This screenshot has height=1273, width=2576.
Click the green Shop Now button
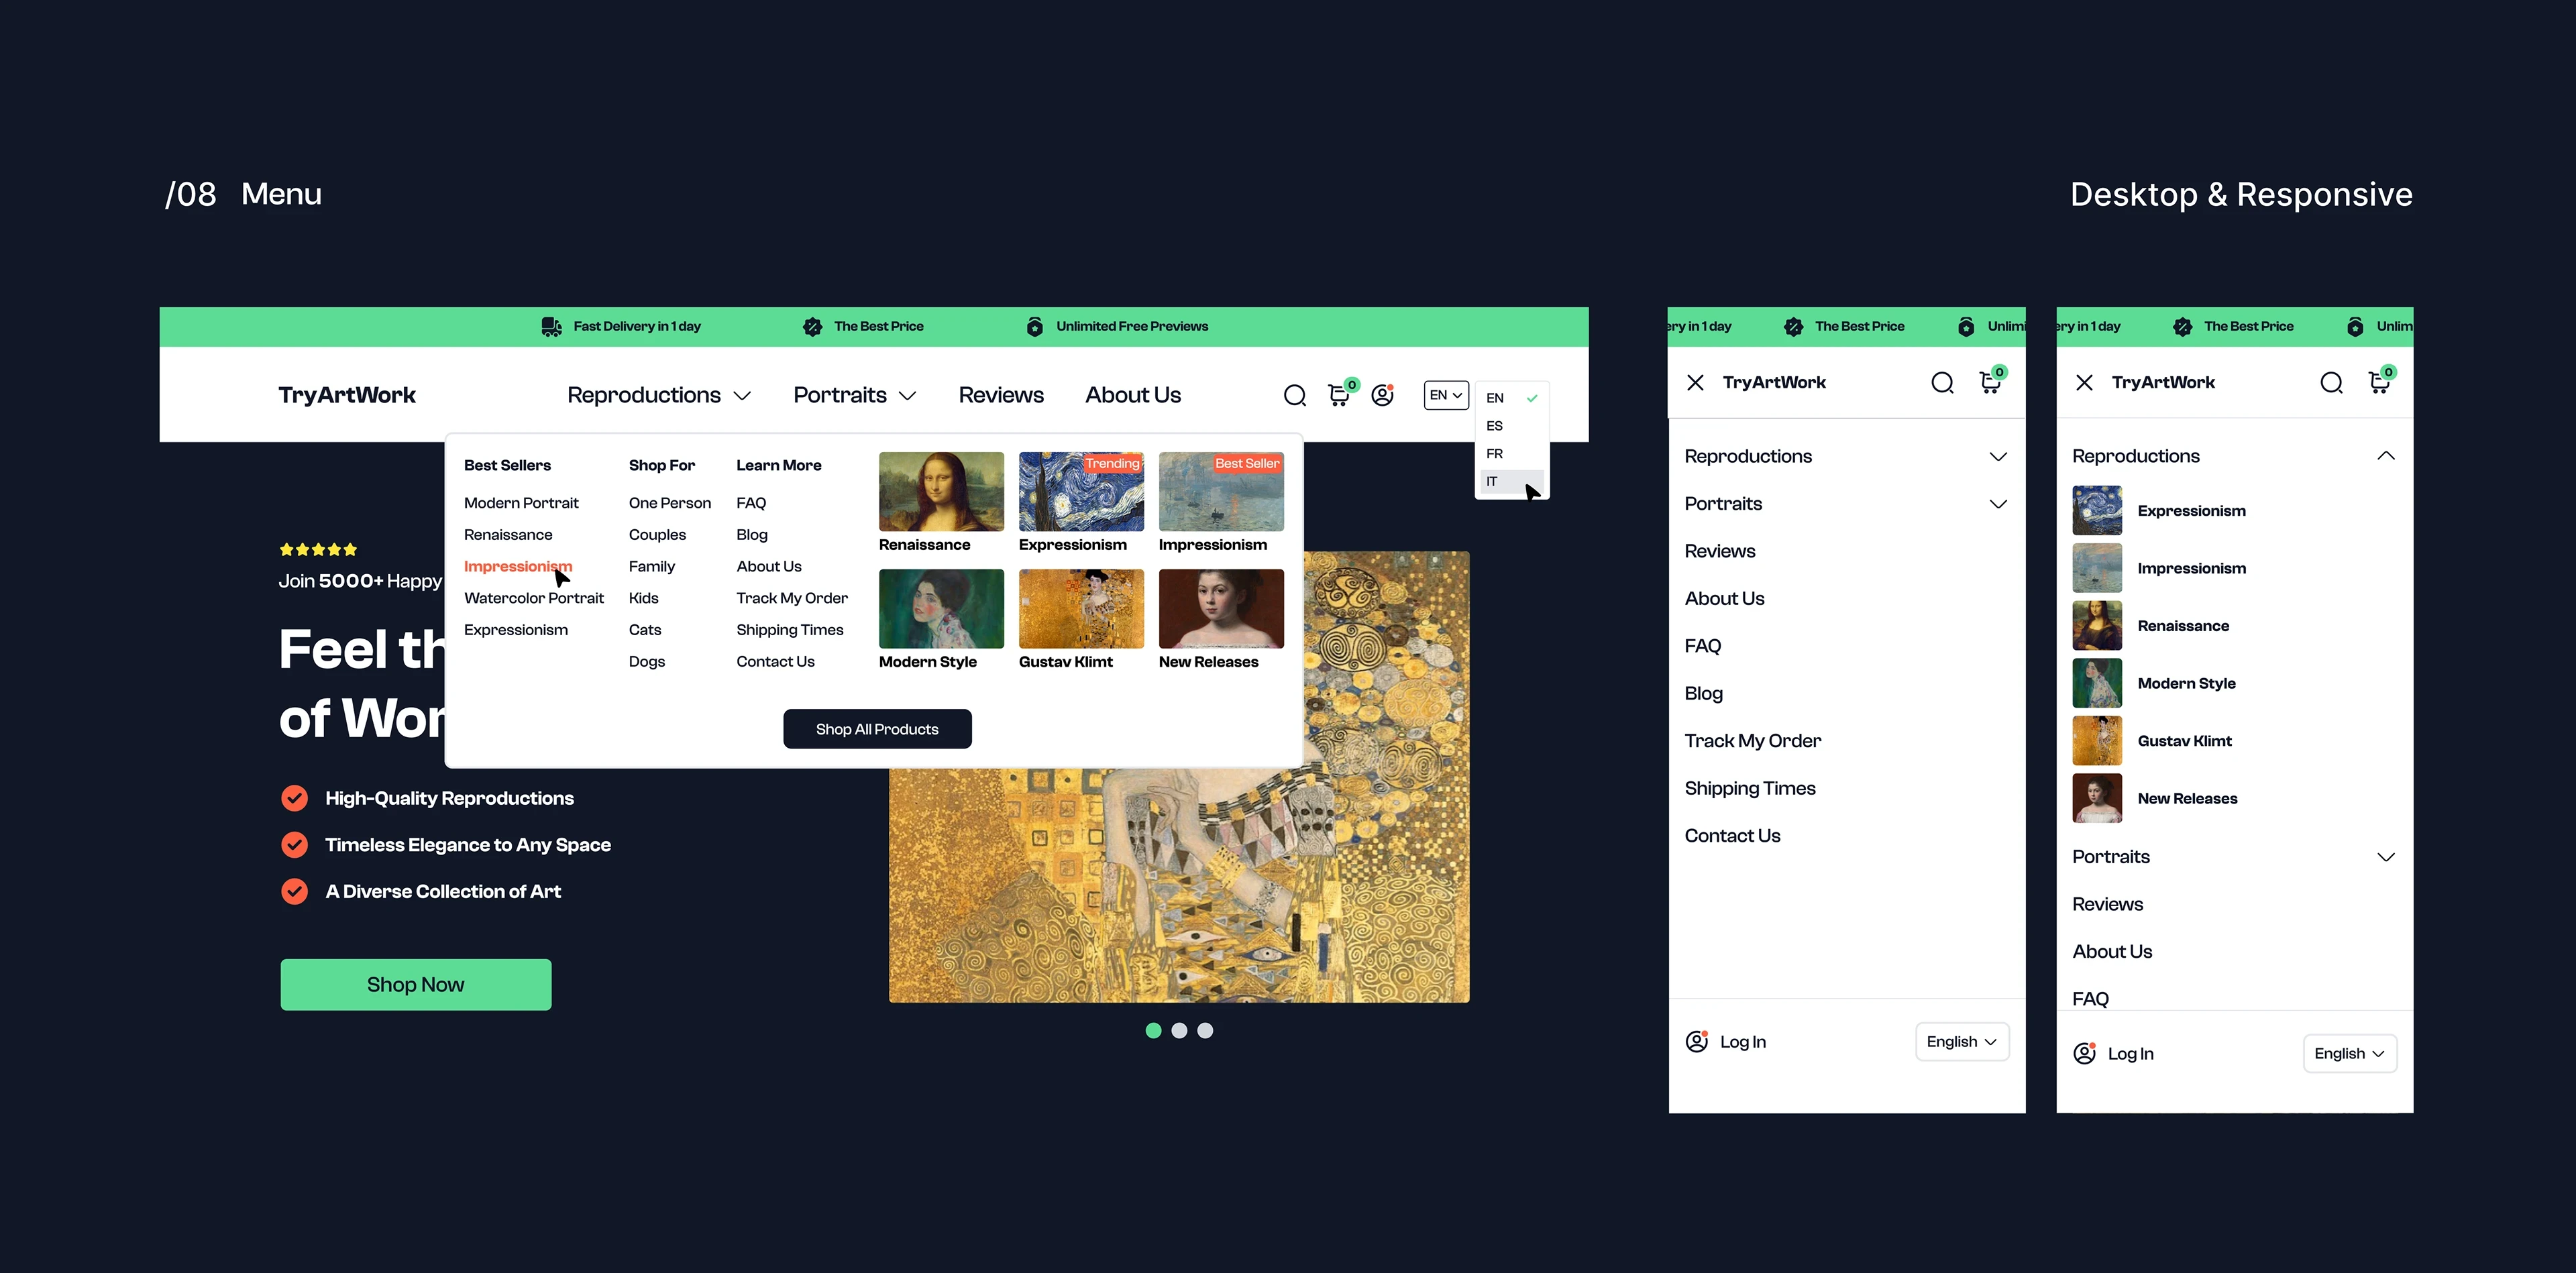click(416, 984)
